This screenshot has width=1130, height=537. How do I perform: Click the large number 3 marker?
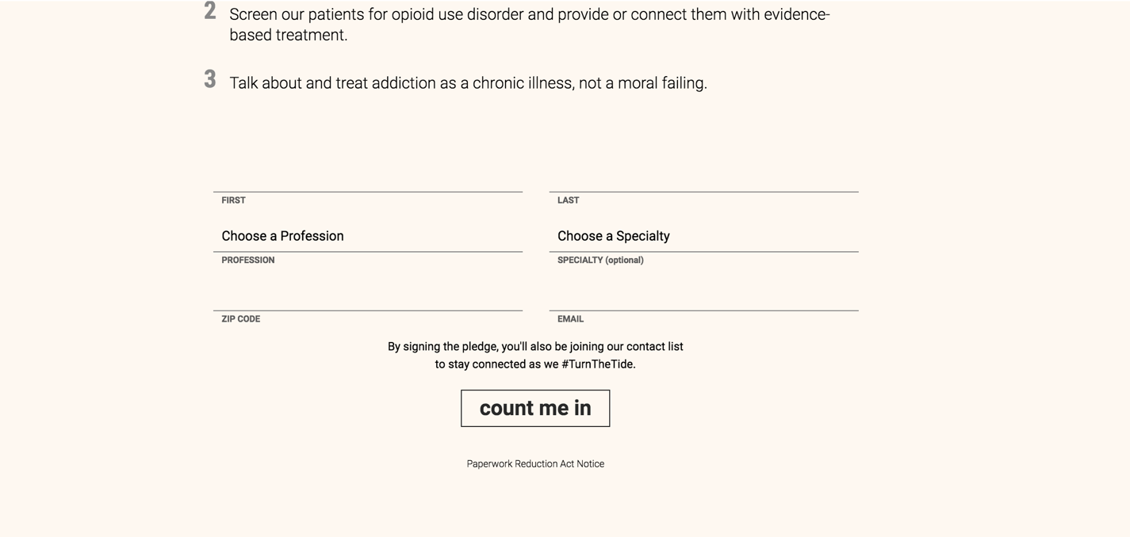point(210,79)
